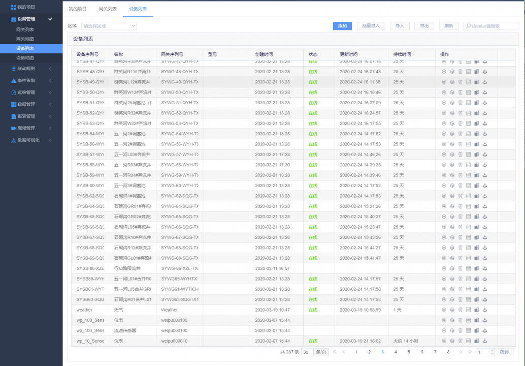This screenshot has width=525, height=366.
Task: Copy device SYSB-62-SQG with copy icon
Action: (x=476, y=196)
